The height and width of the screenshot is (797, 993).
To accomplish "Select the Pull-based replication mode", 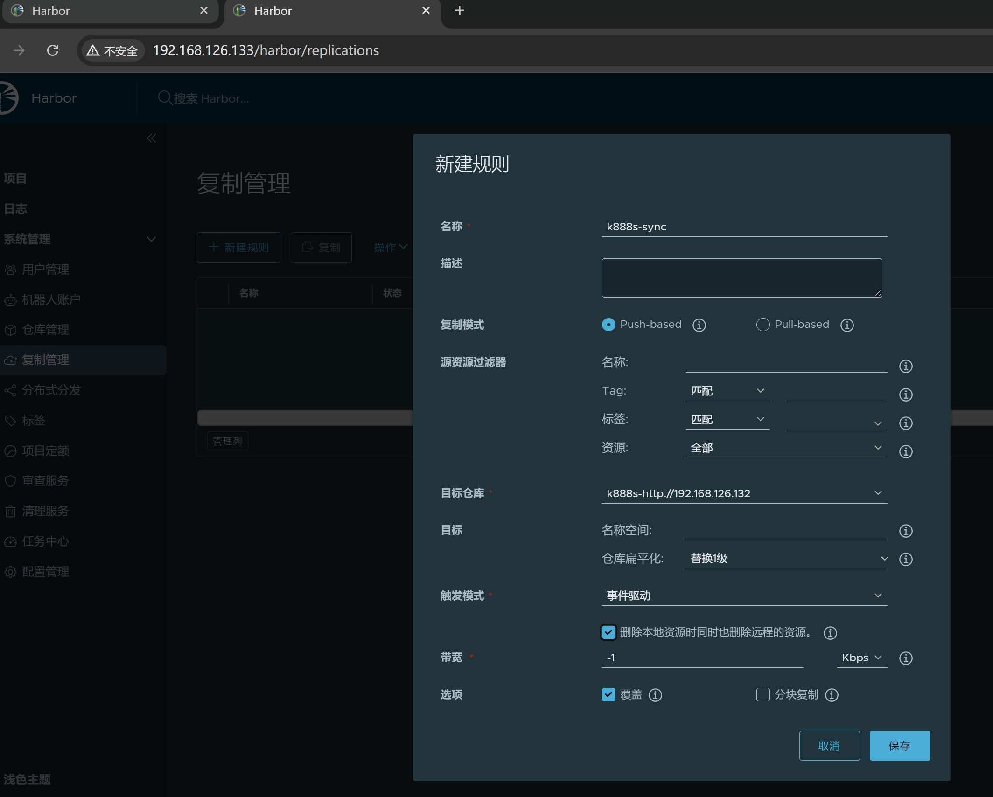I will (x=762, y=325).
